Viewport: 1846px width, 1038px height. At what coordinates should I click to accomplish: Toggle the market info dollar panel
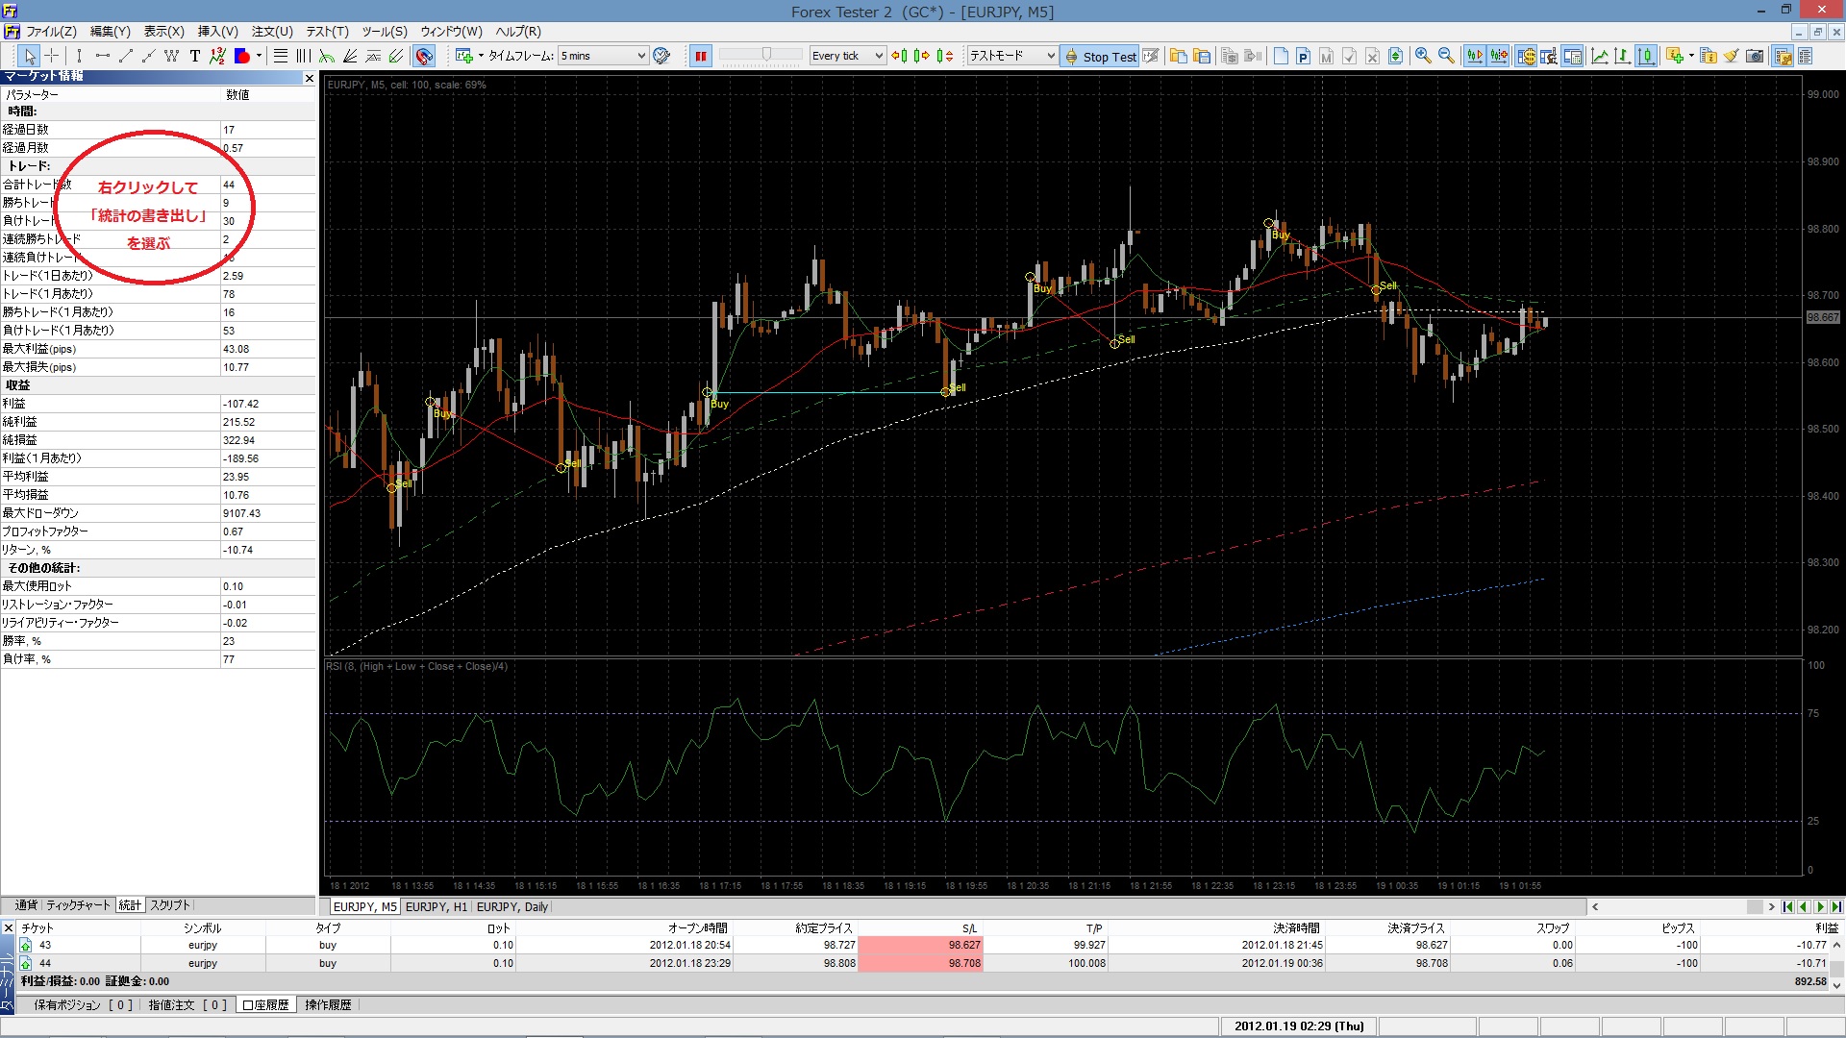point(1526,56)
